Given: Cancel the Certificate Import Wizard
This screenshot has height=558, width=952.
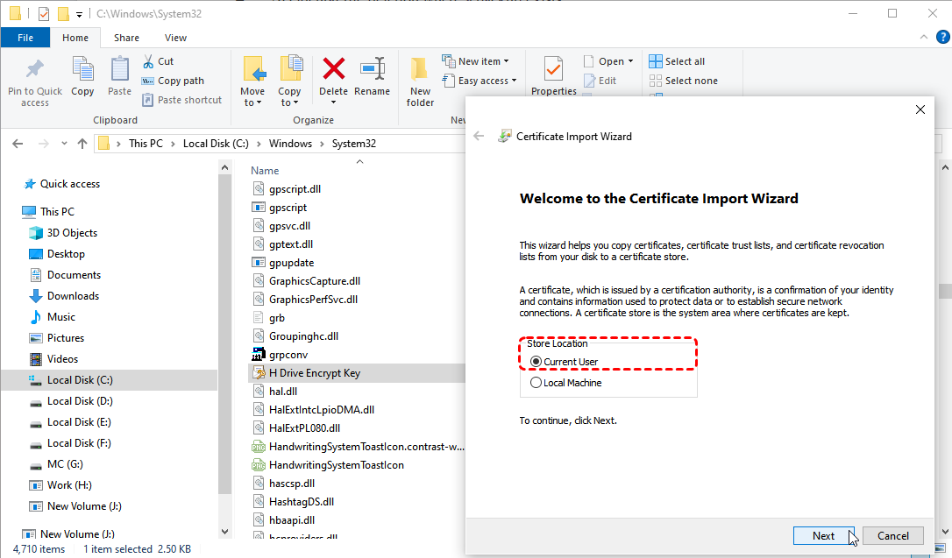Looking at the screenshot, I should pyautogui.click(x=892, y=535).
